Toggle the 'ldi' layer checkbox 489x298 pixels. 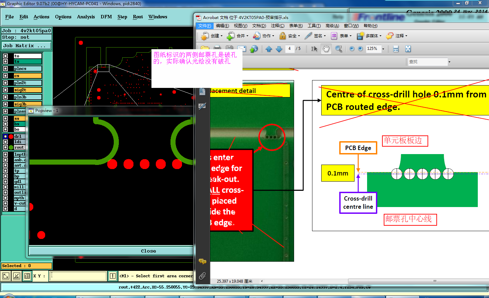tap(5, 142)
